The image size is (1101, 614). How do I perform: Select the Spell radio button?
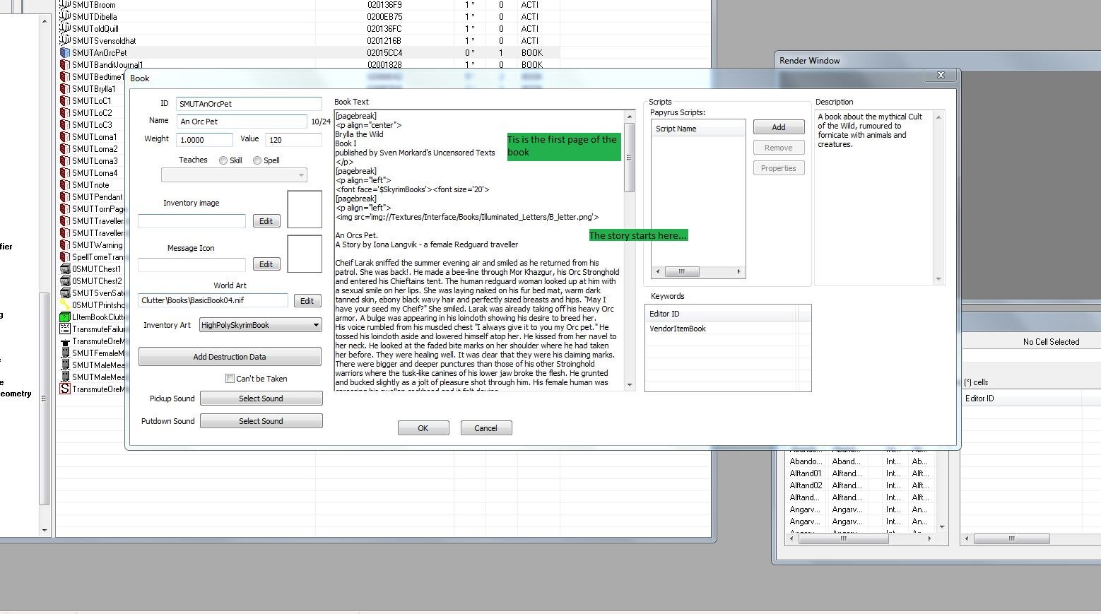coord(257,160)
